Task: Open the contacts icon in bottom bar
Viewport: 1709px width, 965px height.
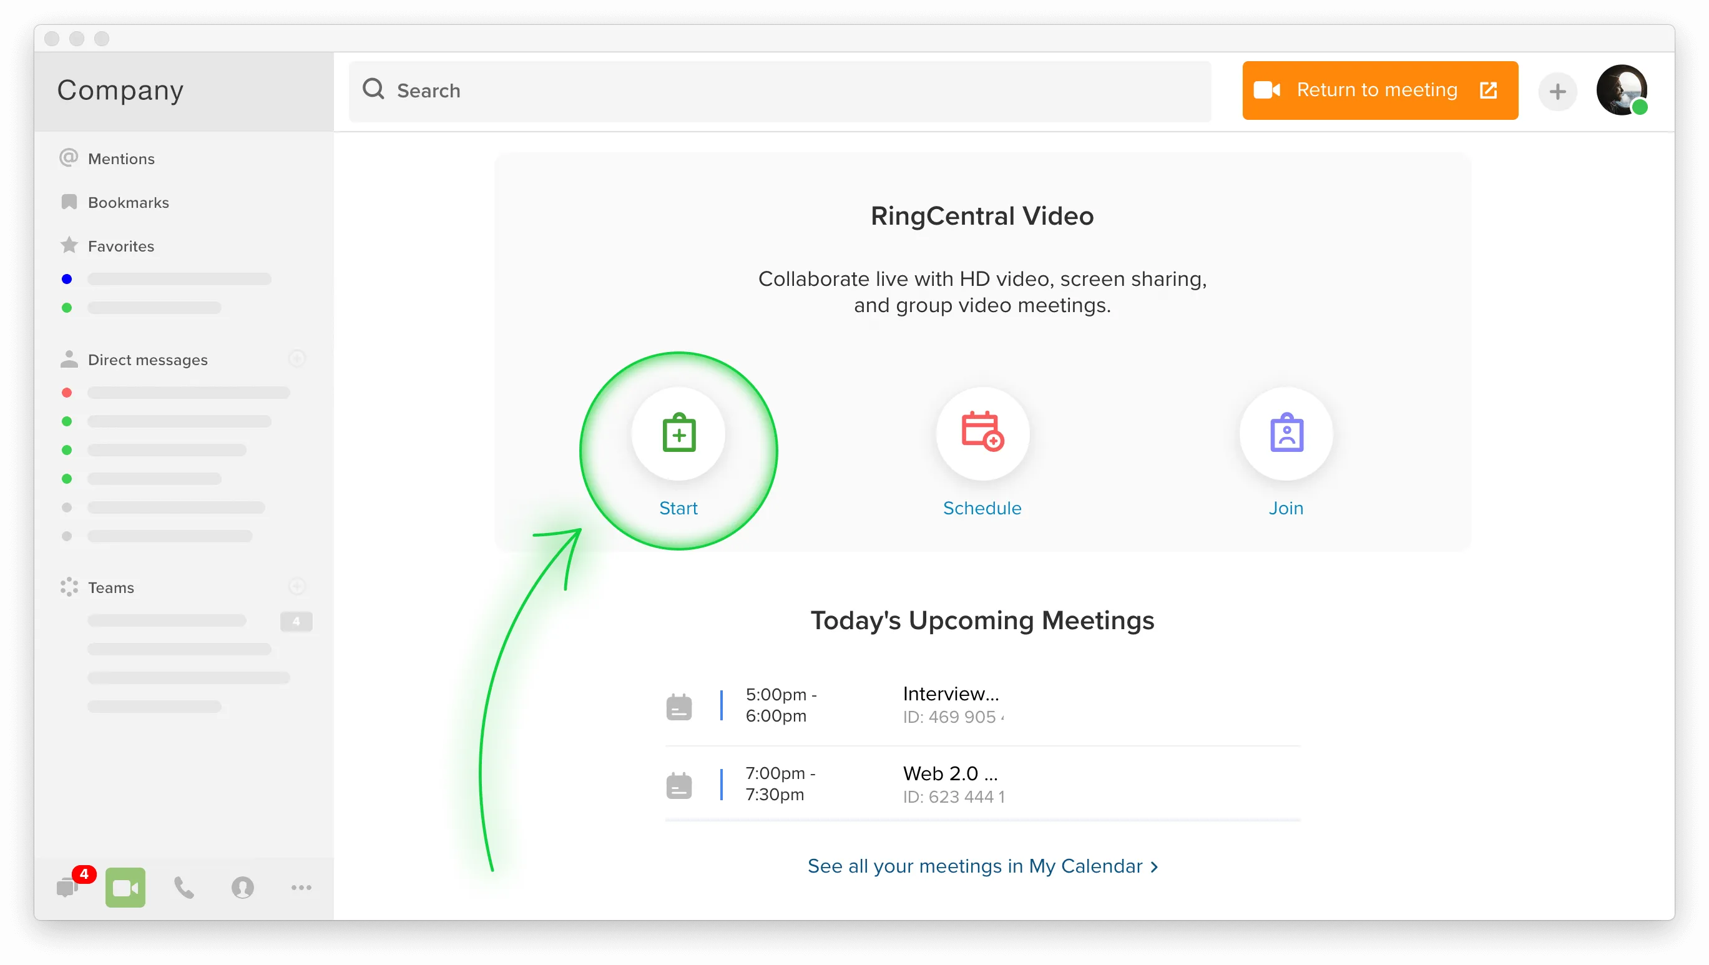Action: (242, 888)
